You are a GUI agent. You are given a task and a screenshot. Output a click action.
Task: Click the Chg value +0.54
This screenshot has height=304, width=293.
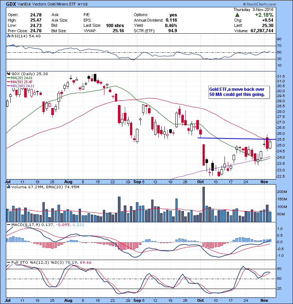click(x=268, y=20)
